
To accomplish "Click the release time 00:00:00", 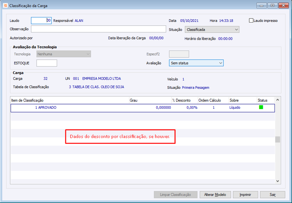I will [225, 39].
